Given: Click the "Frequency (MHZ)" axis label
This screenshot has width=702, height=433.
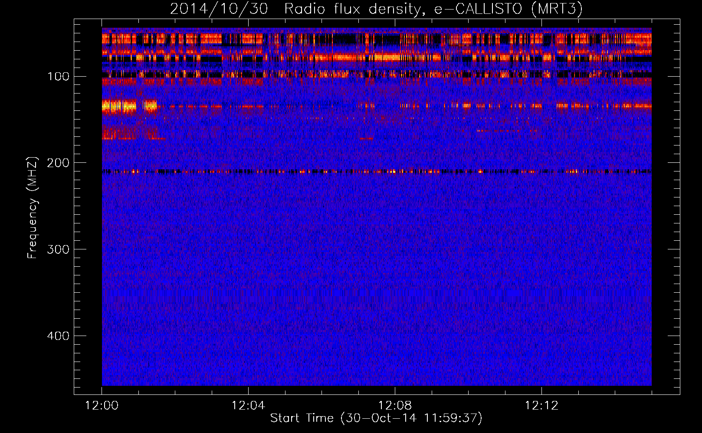Looking at the screenshot, I should (33, 208).
